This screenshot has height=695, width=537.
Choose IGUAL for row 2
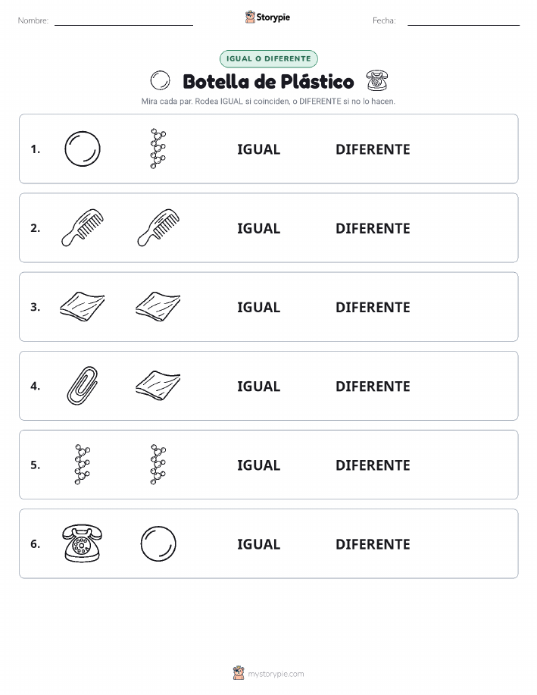259,228
